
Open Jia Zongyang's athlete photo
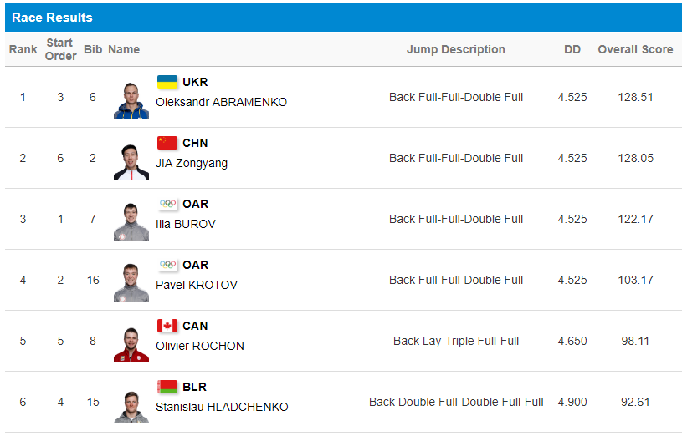coord(131,161)
